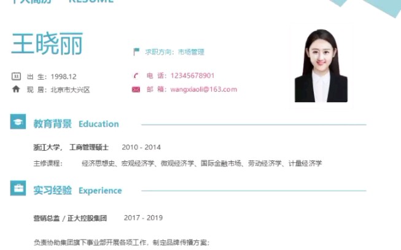401x250 pixels.
Task: Click the flag job-objective icon
Action: click(x=136, y=52)
